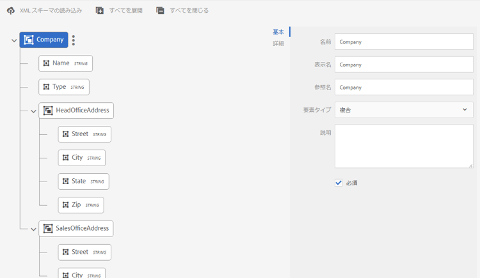Switch to the 詳細 tab
Image resolution: width=480 pixels, height=278 pixels.
(x=278, y=43)
